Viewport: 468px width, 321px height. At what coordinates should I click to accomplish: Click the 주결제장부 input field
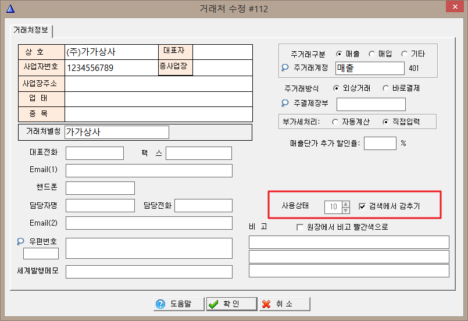coord(371,104)
